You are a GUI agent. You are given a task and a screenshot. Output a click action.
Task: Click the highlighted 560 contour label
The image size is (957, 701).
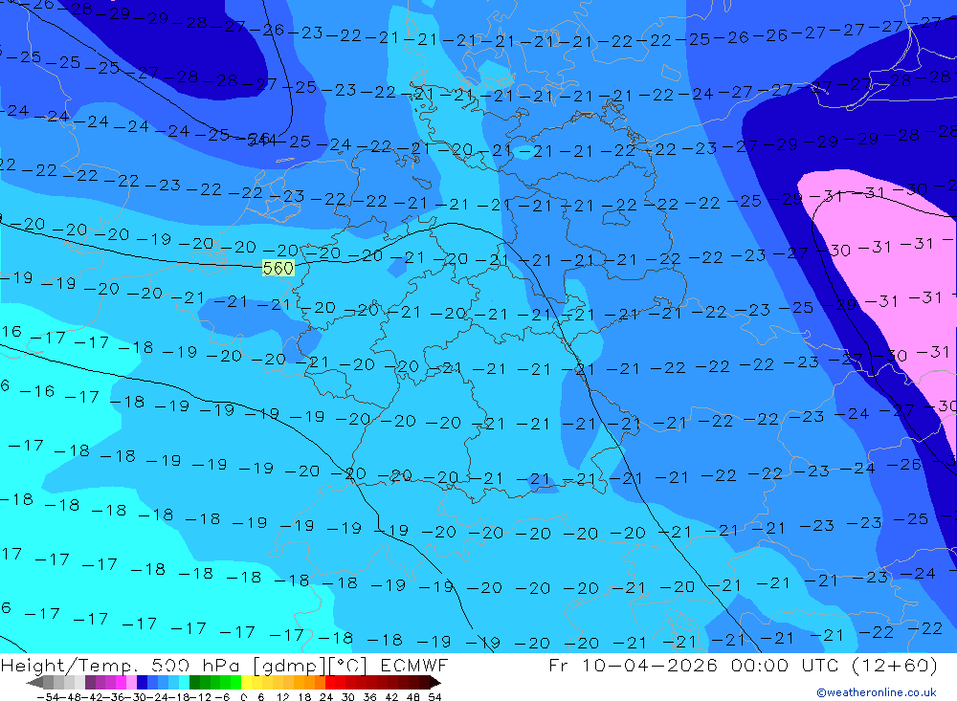point(278,268)
